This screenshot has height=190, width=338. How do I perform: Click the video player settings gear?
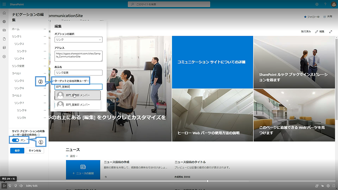pyautogui.click(x=328, y=186)
